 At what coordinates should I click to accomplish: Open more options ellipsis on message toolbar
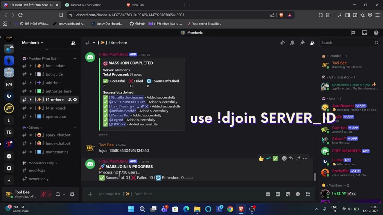[x=305, y=159]
